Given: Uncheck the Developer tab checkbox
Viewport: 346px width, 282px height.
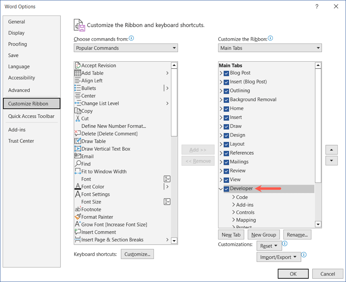Looking at the screenshot, I should [x=226, y=189].
